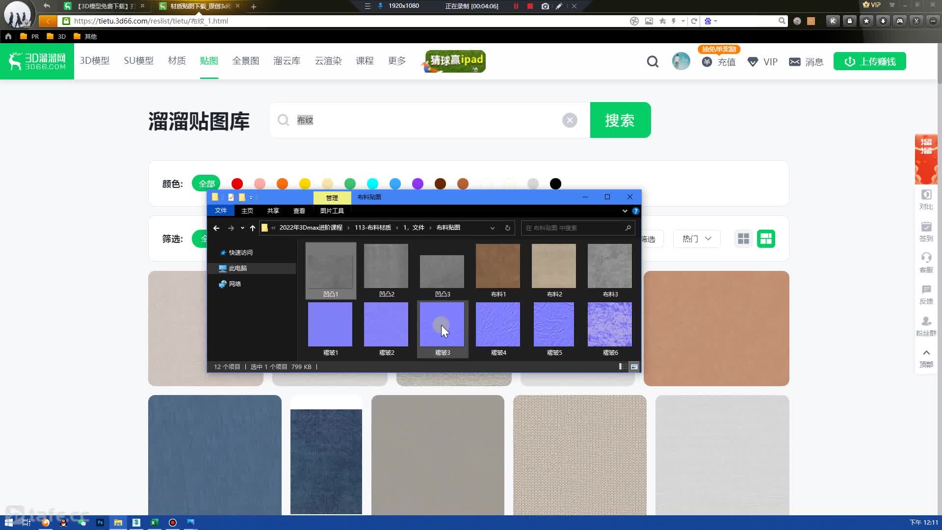Select the 凹凸1 image thumbnail
Image resolution: width=942 pixels, height=530 pixels.
[330, 270]
